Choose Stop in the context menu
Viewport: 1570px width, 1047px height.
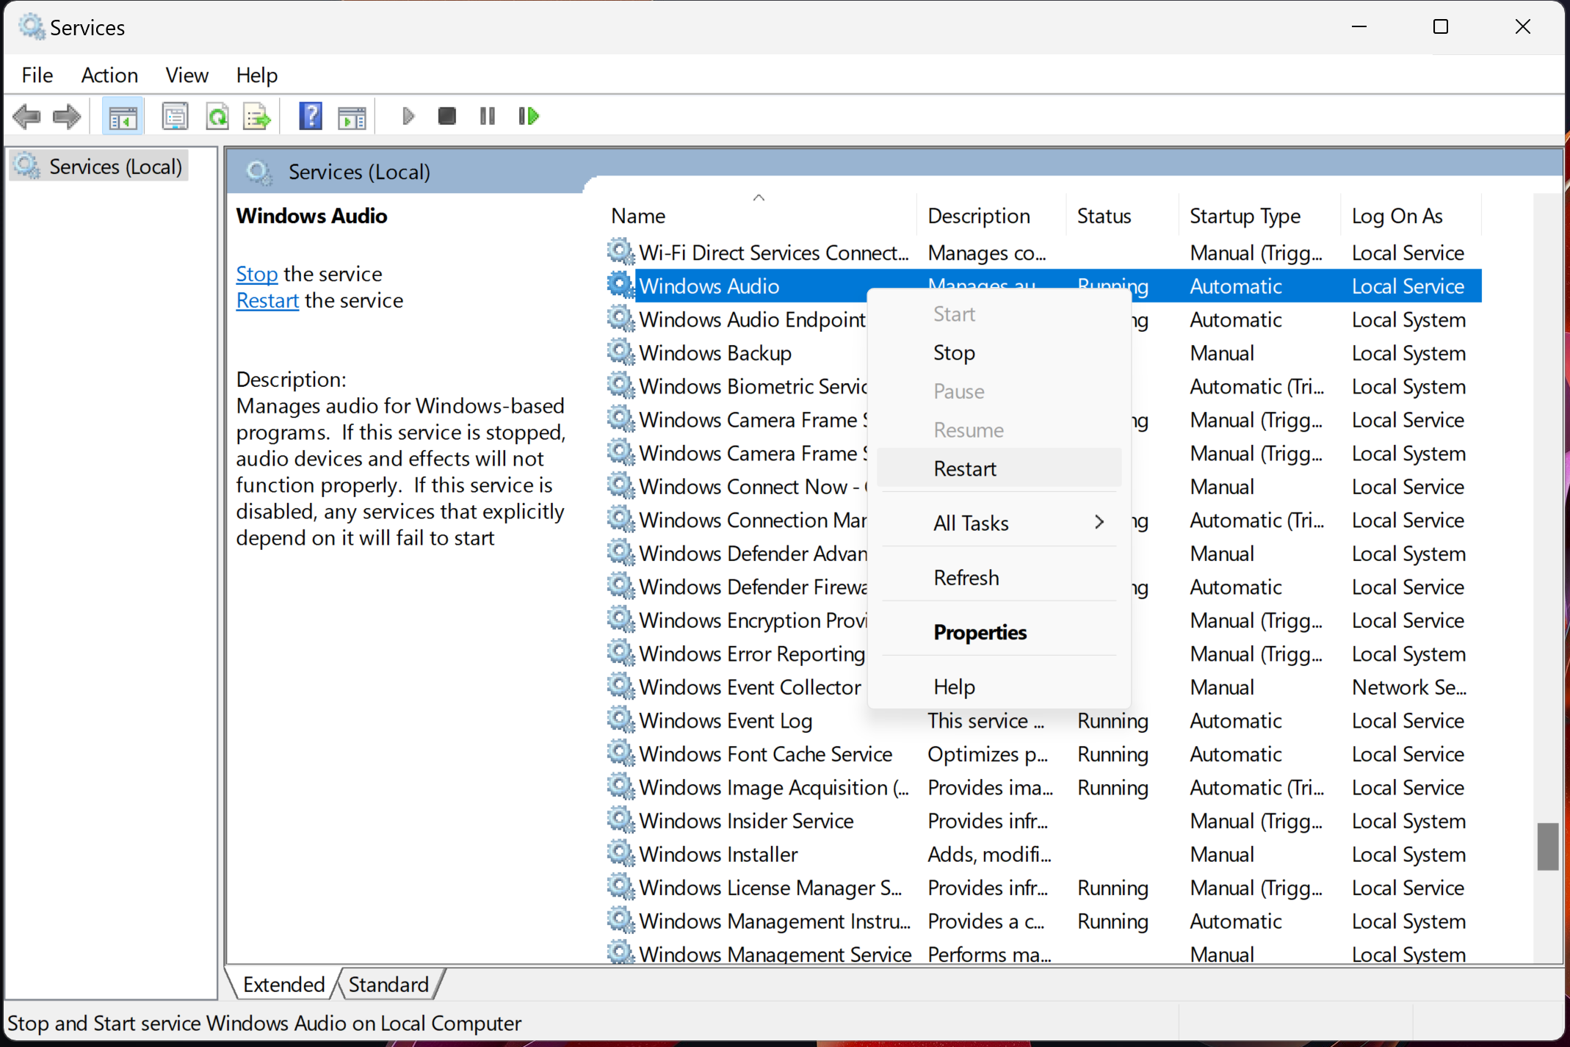tap(999, 352)
